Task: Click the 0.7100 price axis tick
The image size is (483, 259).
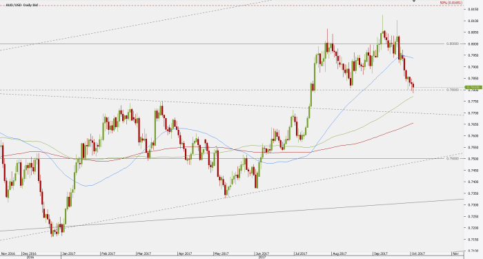Action: [473, 251]
